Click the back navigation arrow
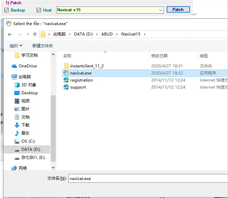Image resolution: width=228 pixels, height=198 pixels. 10,34
